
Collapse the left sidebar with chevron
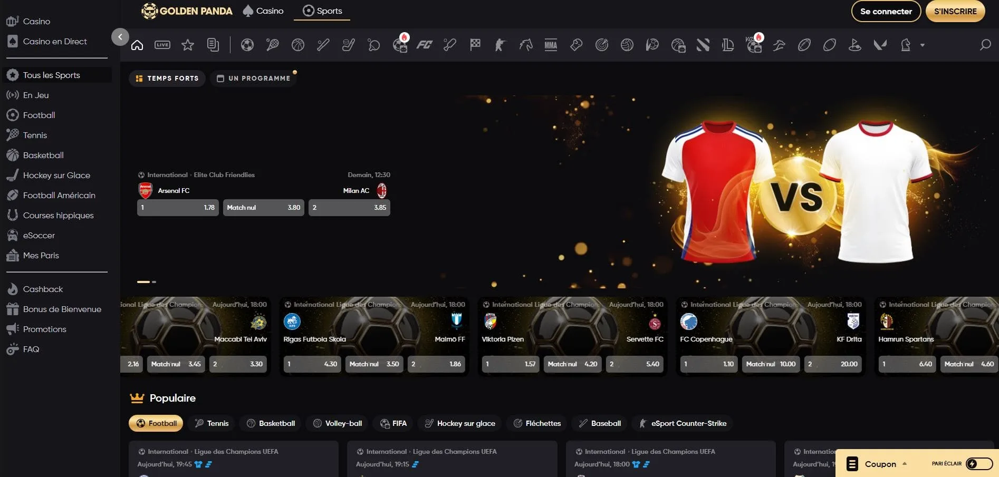click(x=120, y=37)
